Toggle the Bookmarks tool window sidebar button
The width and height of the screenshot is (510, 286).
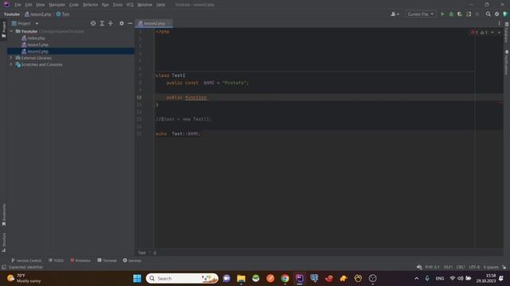(x=4, y=214)
